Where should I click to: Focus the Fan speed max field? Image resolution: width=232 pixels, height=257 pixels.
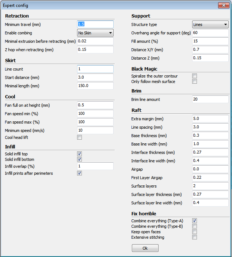(95, 122)
